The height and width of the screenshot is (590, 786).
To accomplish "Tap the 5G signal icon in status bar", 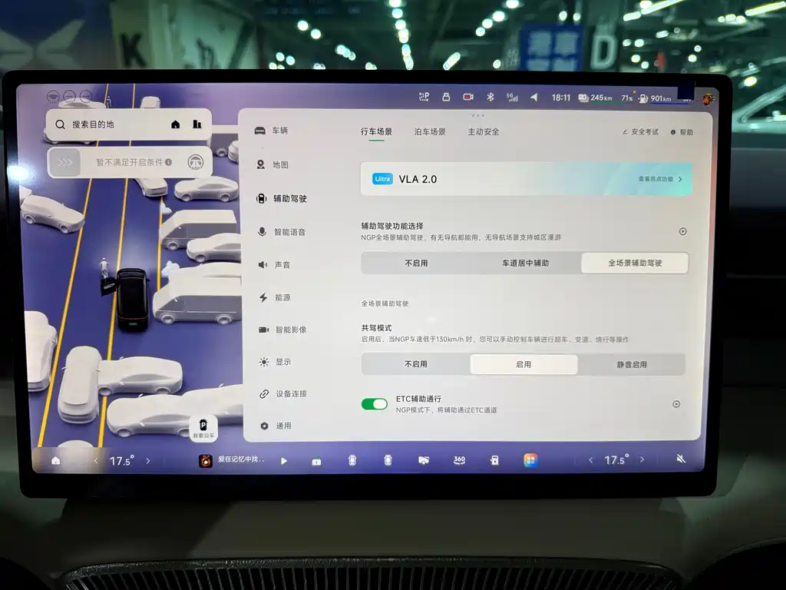I will (512, 97).
